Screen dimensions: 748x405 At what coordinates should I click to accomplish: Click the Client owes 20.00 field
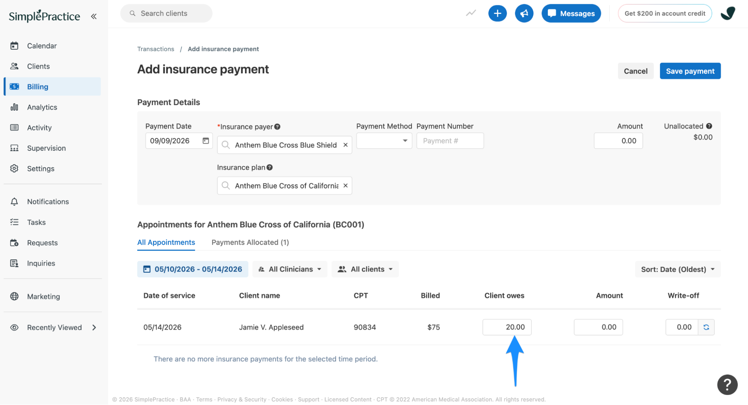(x=507, y=327)
